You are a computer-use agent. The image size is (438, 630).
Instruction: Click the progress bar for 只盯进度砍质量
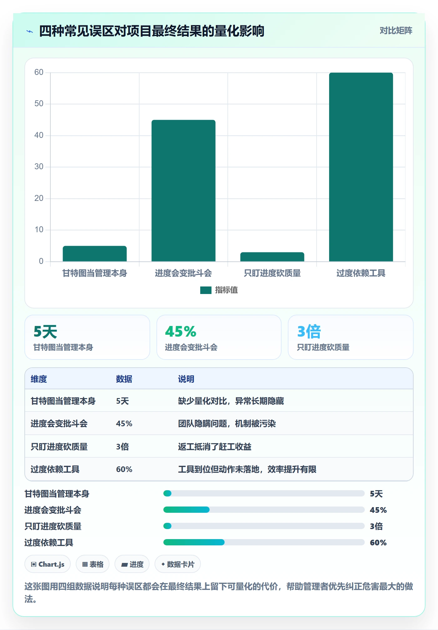coord(264,526)
